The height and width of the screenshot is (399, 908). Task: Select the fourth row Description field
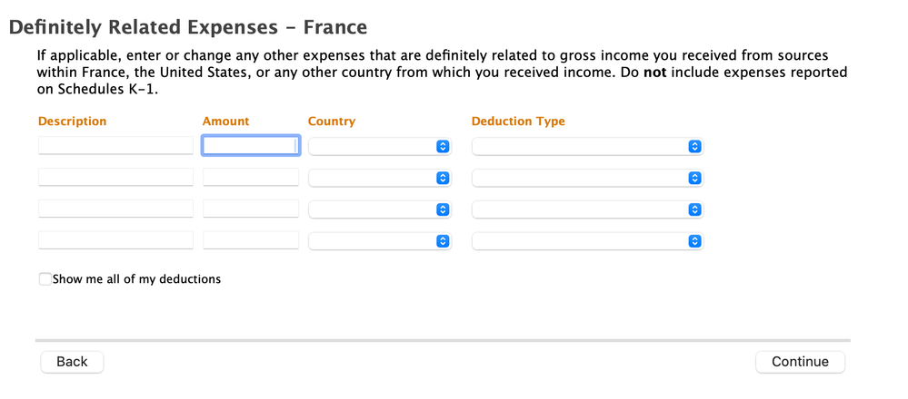115,240
